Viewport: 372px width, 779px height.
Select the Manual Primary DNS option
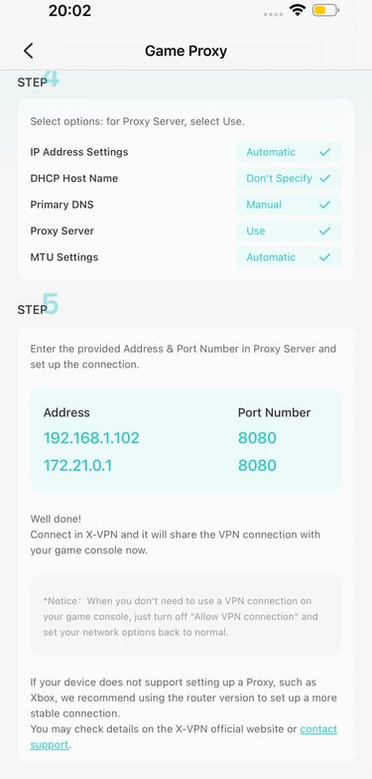click(x=288, y=205)
